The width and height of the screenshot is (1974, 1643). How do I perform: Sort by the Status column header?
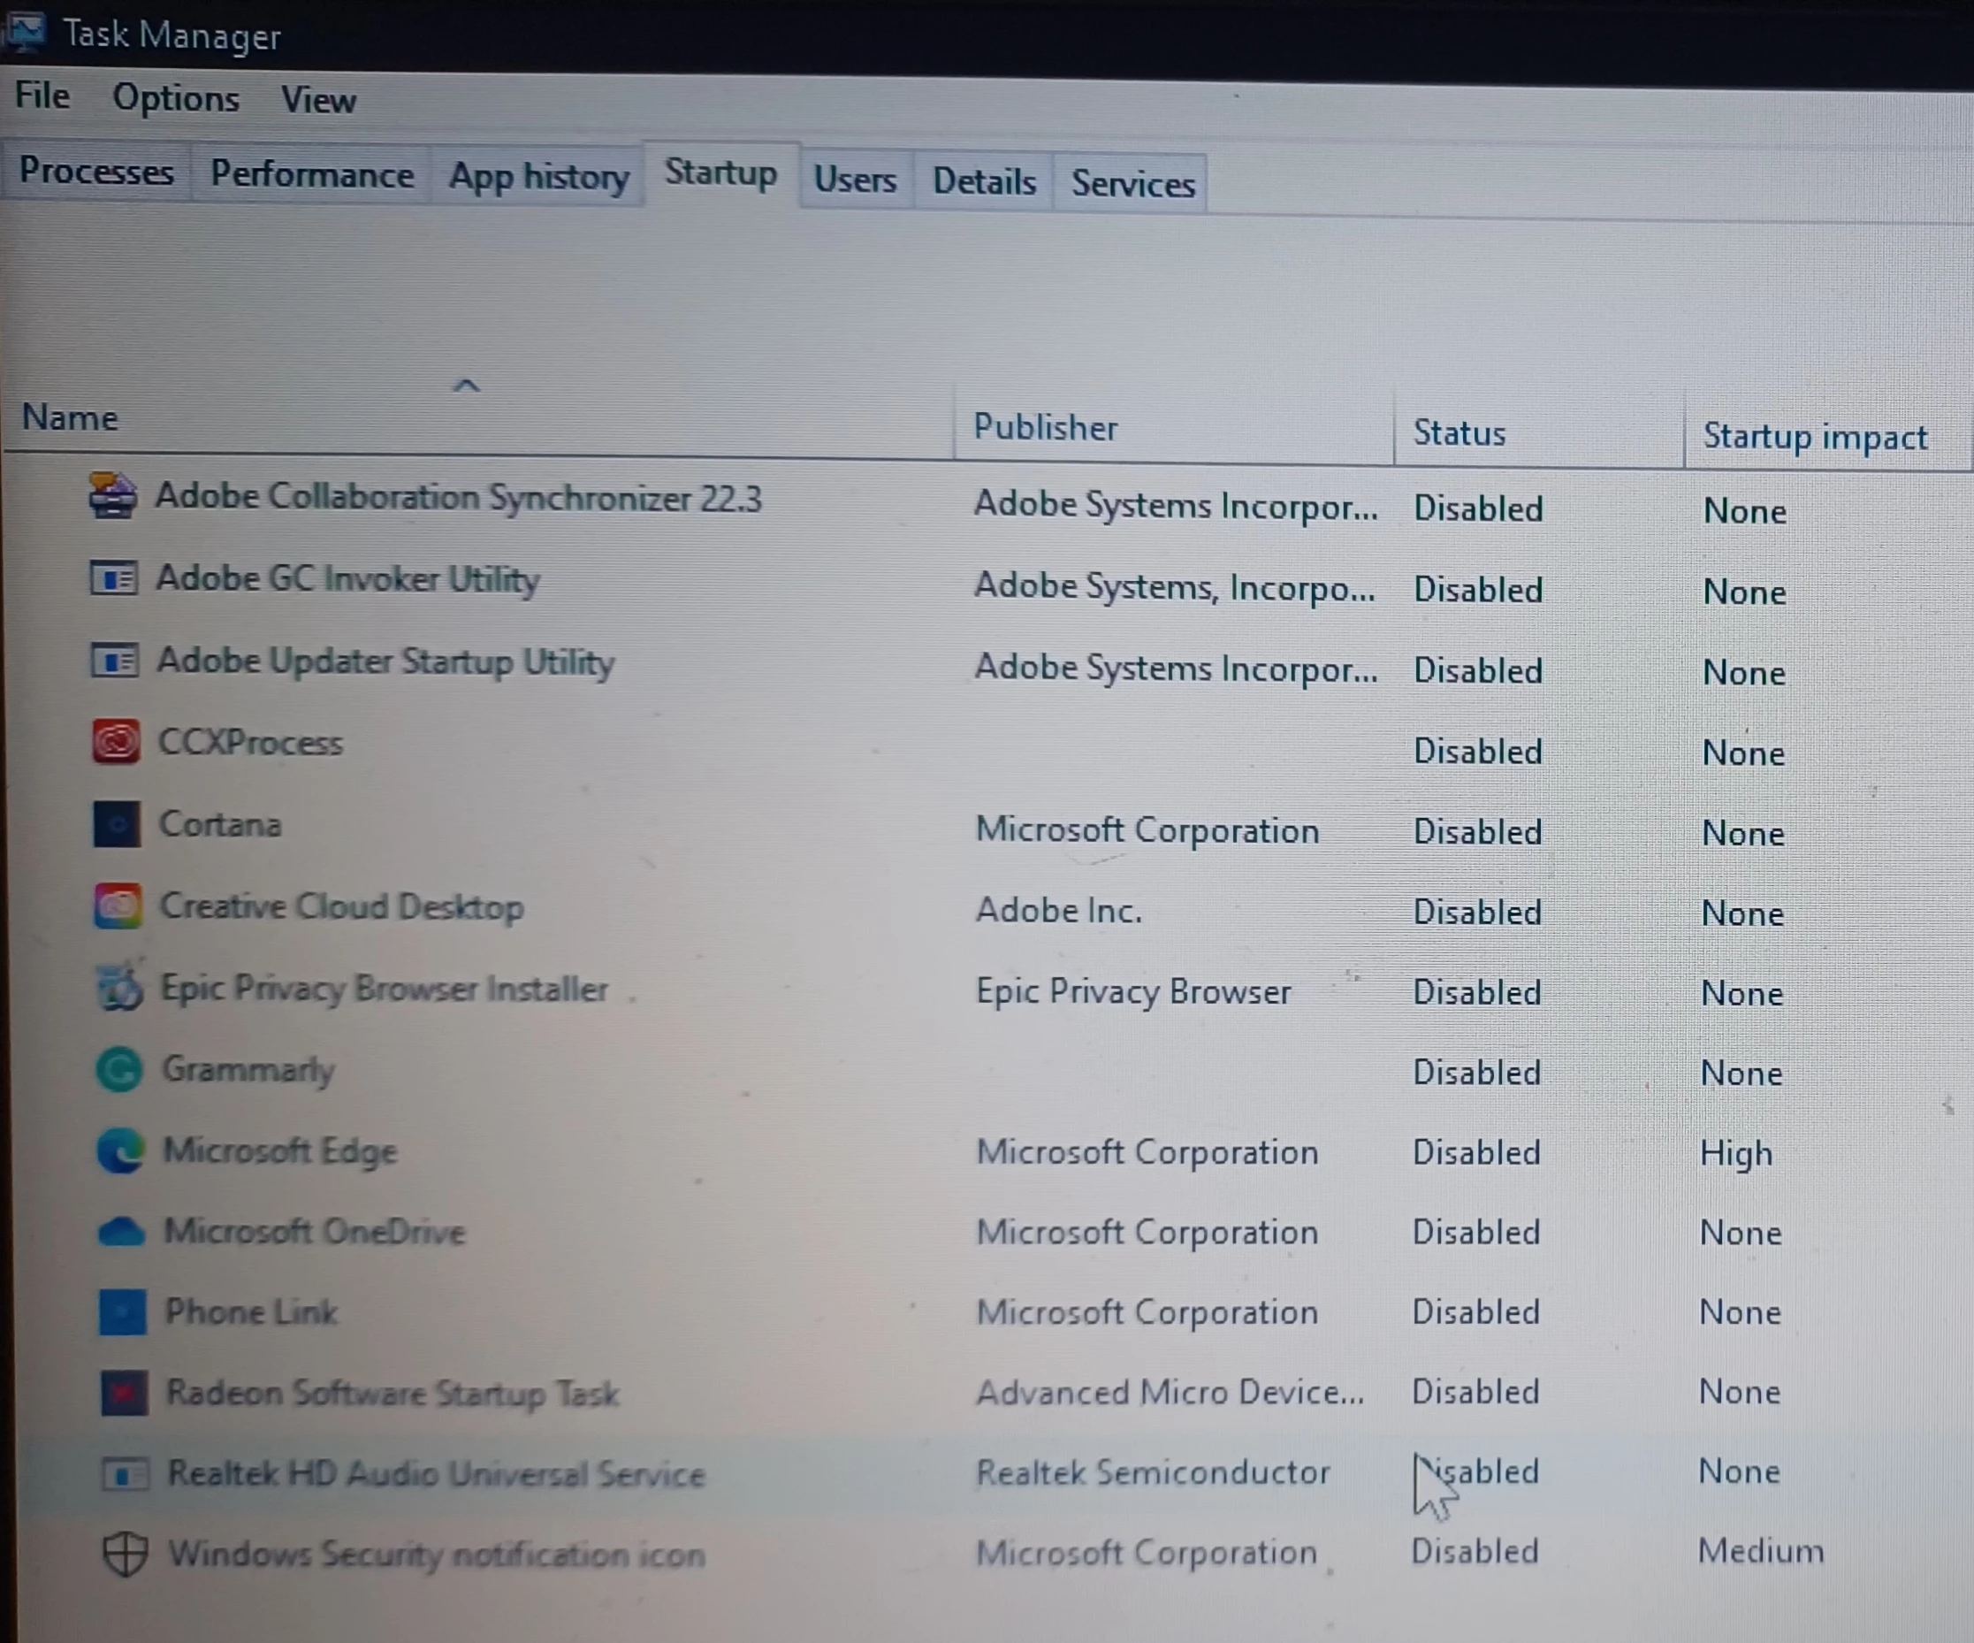coord(1459,433)
